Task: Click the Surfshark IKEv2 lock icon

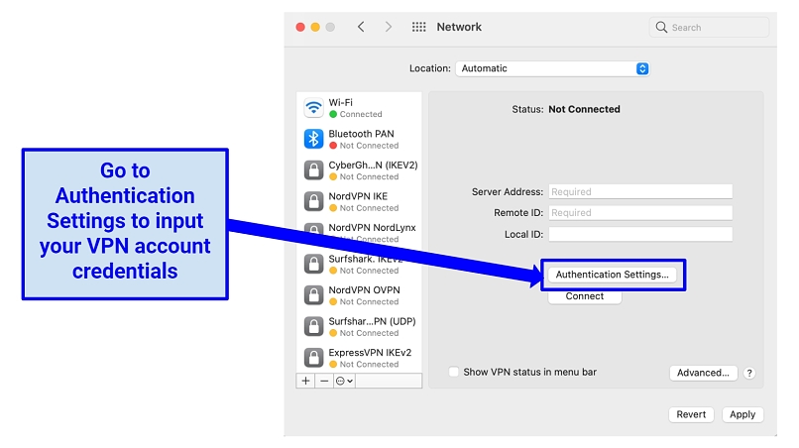Action: [313, 264]
